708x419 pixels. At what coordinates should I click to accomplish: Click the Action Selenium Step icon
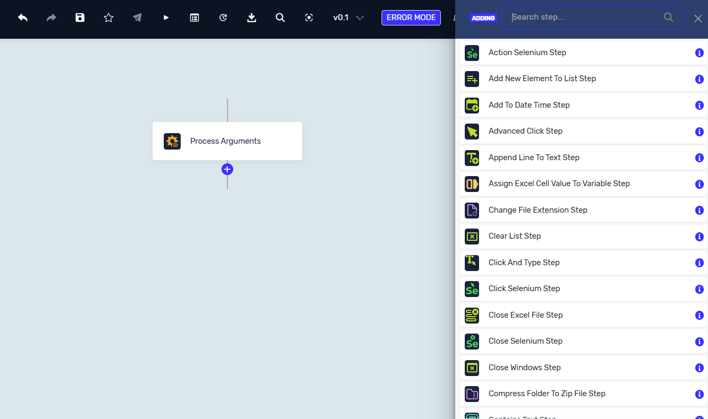click(472, 53)
